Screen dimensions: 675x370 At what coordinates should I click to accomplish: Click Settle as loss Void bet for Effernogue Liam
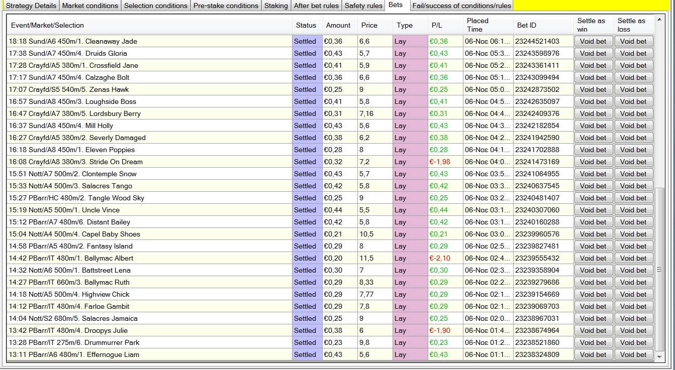pyautogui.click(x=633, y=354)
